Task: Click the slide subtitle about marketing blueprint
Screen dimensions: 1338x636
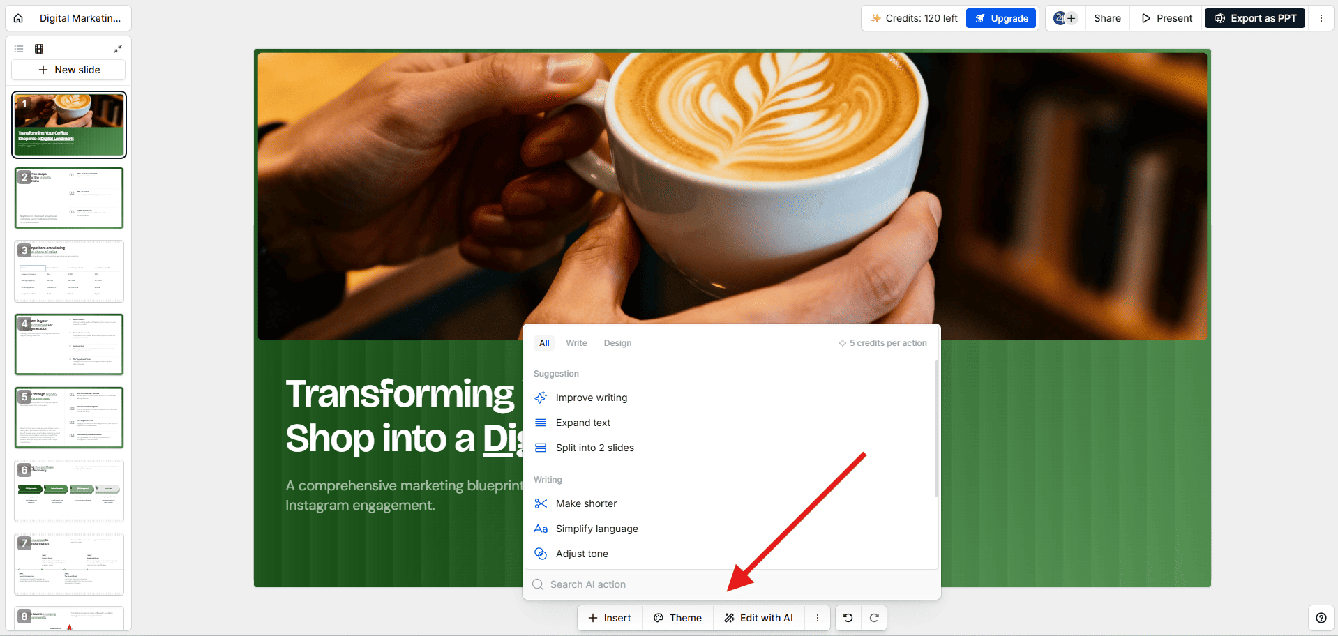Action: 403,495
